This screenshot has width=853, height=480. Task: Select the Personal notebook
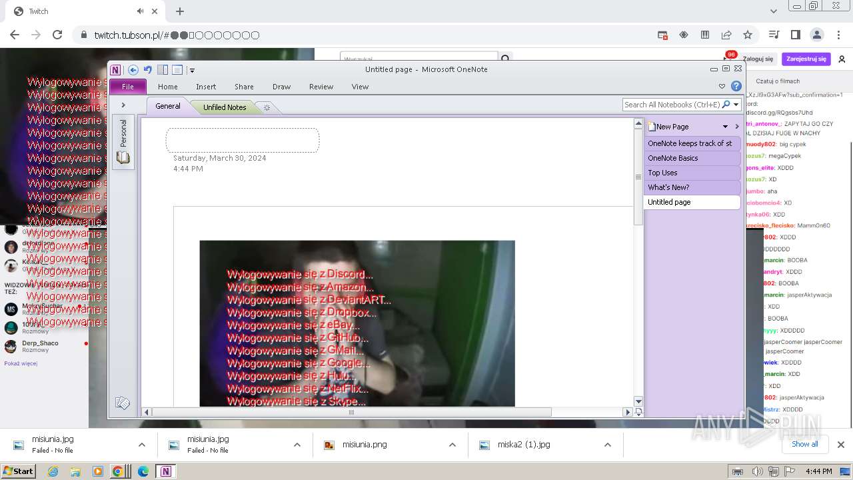(x=123, y=141)
